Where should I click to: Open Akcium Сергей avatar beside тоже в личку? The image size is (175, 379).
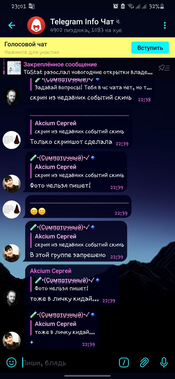click(x=12, y=297)
